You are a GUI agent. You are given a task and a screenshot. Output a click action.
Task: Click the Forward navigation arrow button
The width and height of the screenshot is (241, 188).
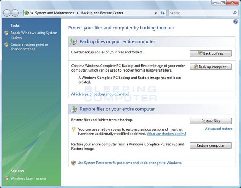coord(15,13)
